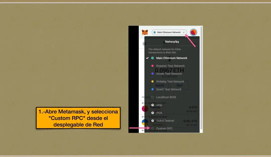Click the empty circle beside Localhost 8545

[x=153, y=97]
